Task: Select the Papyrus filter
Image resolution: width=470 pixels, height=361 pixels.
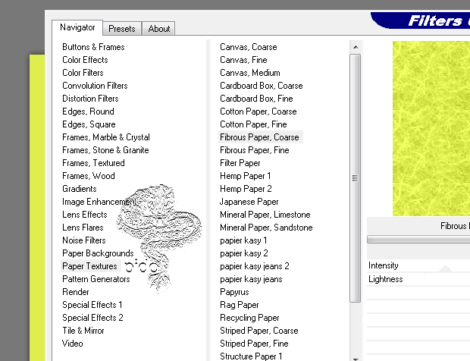Action: coord(234,292)
